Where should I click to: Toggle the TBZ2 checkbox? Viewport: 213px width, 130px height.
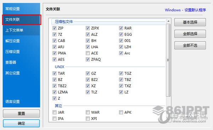(54, 86)
